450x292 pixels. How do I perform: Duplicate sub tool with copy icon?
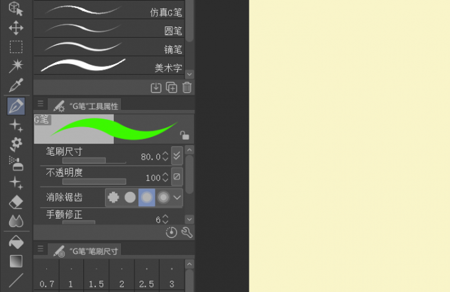pyautogui.click(x=171, y=87)
